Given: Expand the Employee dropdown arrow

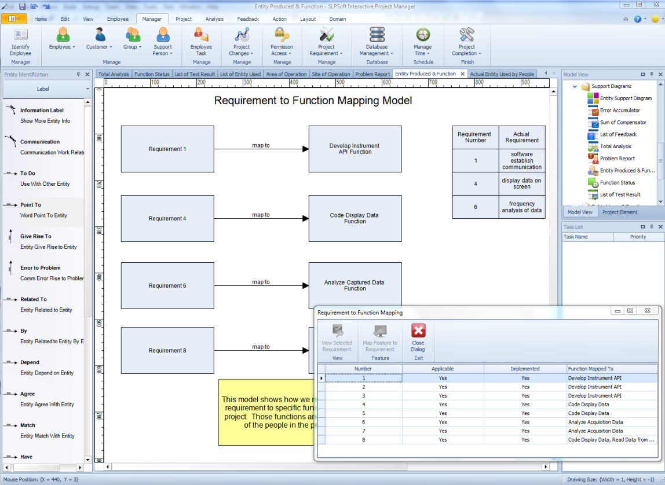Looking at the screenshot, I should (74, 47).
